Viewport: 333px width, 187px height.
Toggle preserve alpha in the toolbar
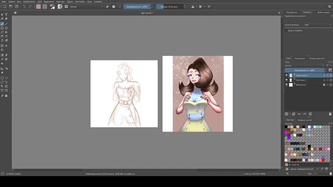click(x=113, y=7)
